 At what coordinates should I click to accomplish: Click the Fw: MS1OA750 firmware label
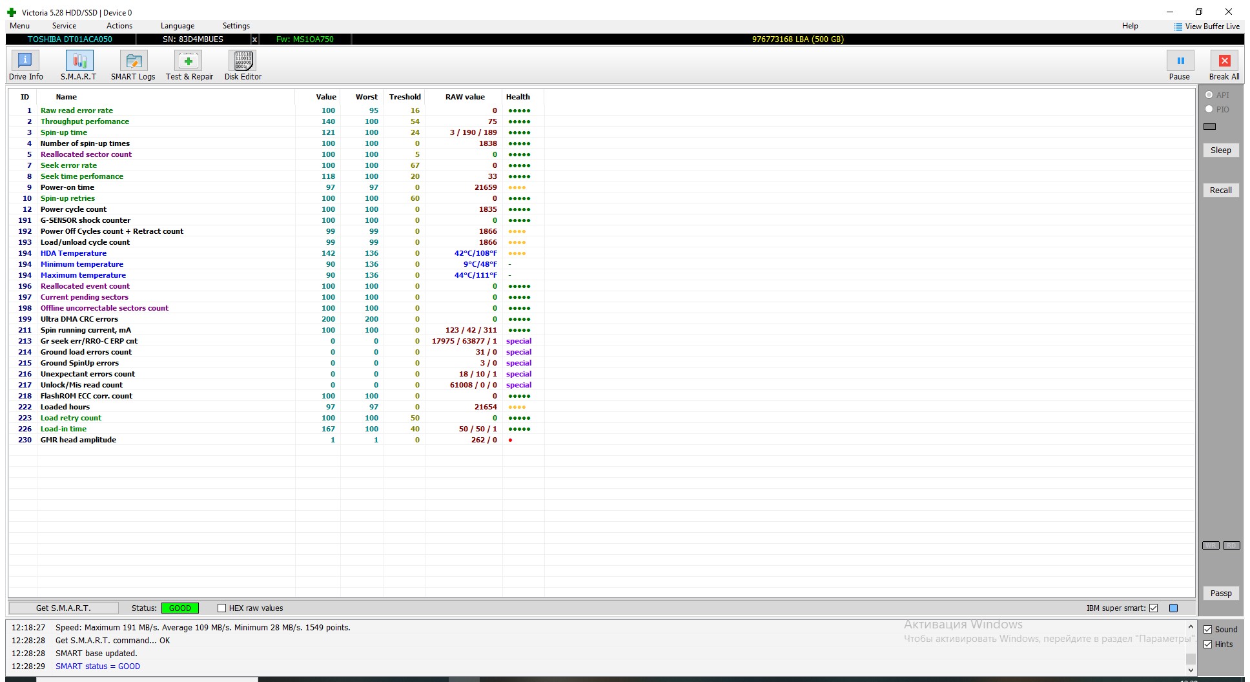pyautogui.click(x=305, y=39)
